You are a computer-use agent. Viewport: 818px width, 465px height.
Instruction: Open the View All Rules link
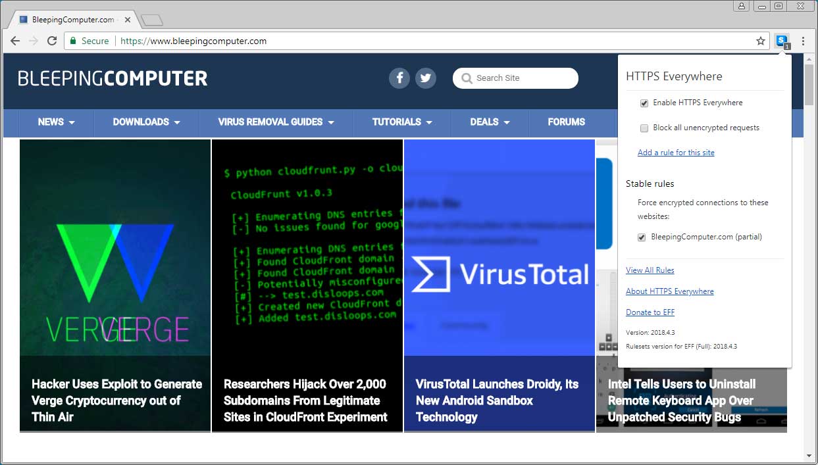pyautogui.click(x=650, y=270)
